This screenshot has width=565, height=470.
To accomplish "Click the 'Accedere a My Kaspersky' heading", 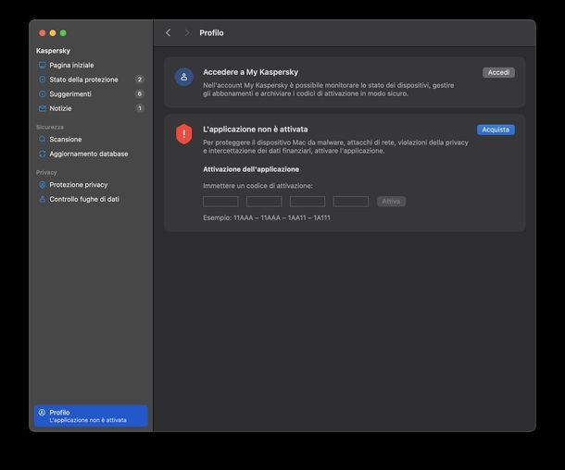I will click(250, 72).
